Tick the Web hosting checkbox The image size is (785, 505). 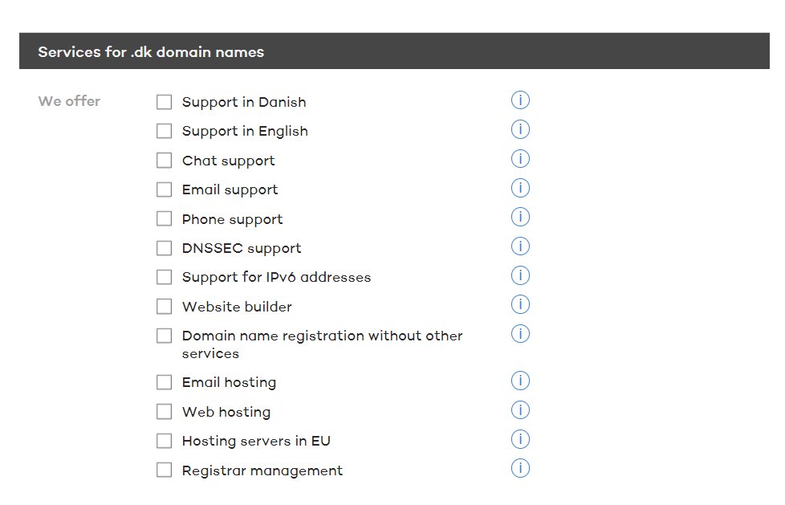coord(165,412)
